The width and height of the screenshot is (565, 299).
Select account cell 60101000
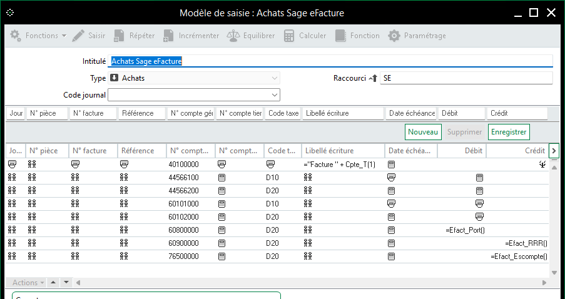coord(183,204)
